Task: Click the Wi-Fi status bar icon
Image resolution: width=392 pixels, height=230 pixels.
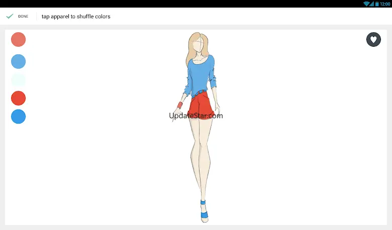Action: pyautogui.click(x=366, y=4)
